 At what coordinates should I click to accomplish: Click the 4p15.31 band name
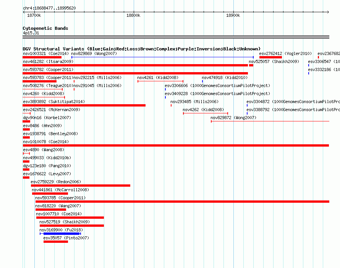click(31, 33)
